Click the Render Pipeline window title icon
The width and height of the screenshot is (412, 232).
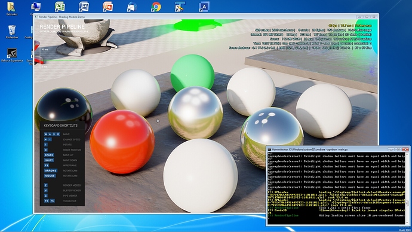(36, 17)
